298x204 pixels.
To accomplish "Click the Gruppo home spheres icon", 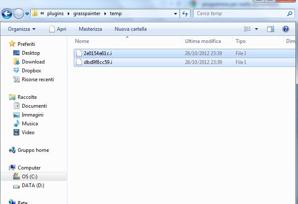I will [12, 150].
